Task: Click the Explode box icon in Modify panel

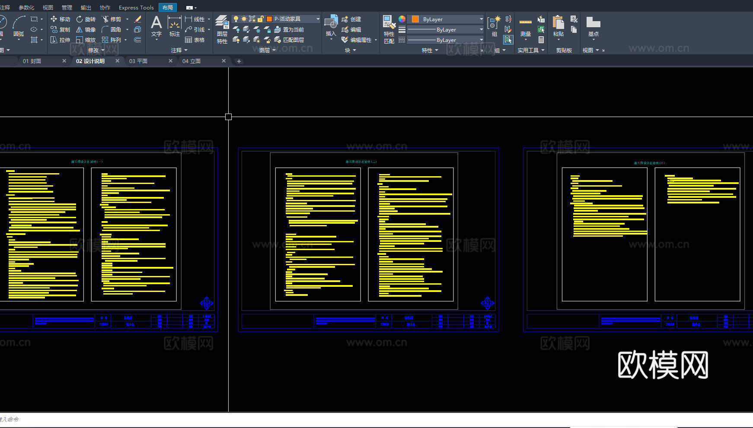Action: point(138,29)
